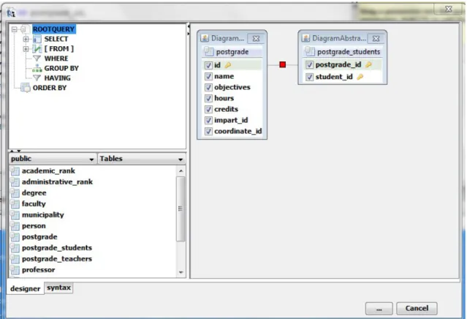Click the faculty table icon
Image resolution: width=467 pixels, height=319 pixels.
pyautogui.click(x=15, y=204)
